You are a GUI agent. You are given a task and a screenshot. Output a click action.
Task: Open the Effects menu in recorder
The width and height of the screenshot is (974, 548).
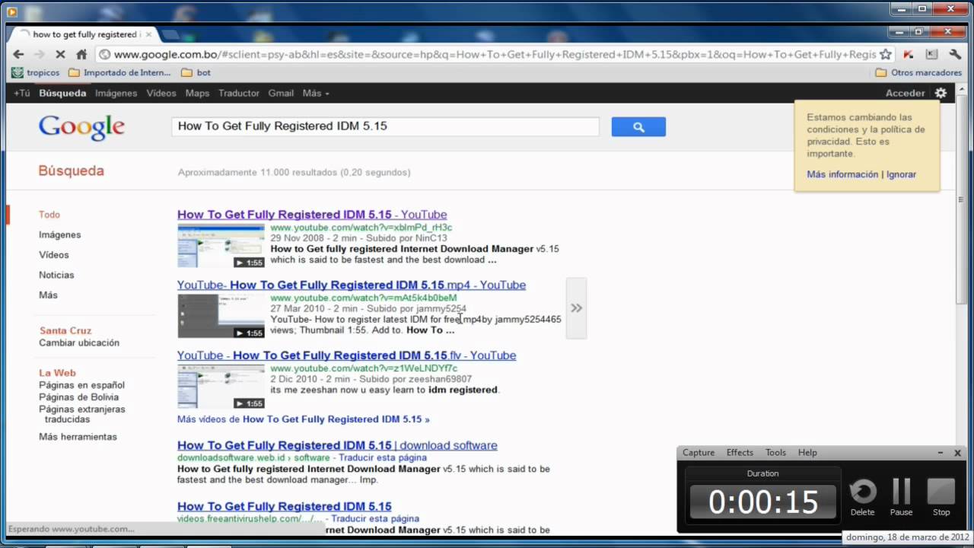point(740,452)
